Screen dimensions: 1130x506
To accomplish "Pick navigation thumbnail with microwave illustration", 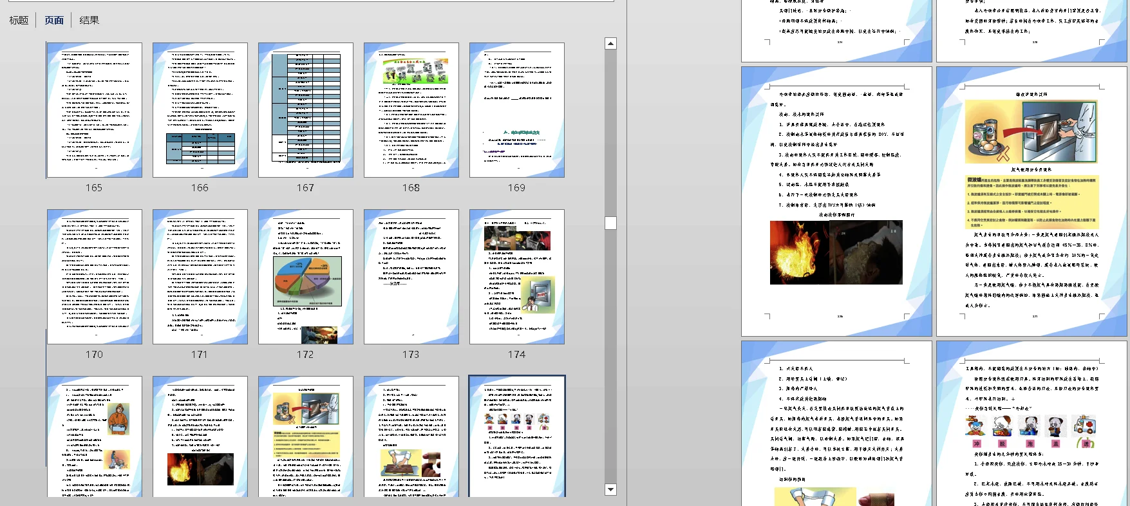I will (x=306, y=436).
